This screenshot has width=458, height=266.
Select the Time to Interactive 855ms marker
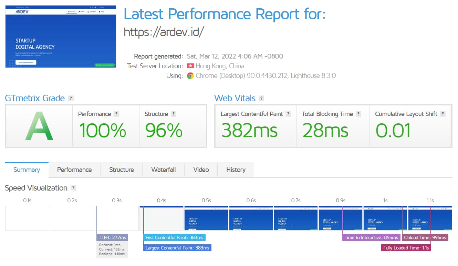point(371,237)
